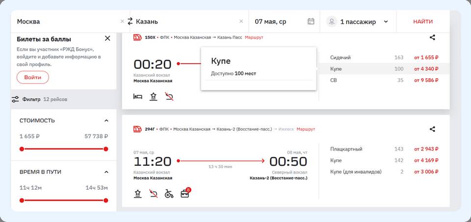Screen dimensions: 471x222
Task: Share train 294Г via share icon
Action: pos(432,129)
